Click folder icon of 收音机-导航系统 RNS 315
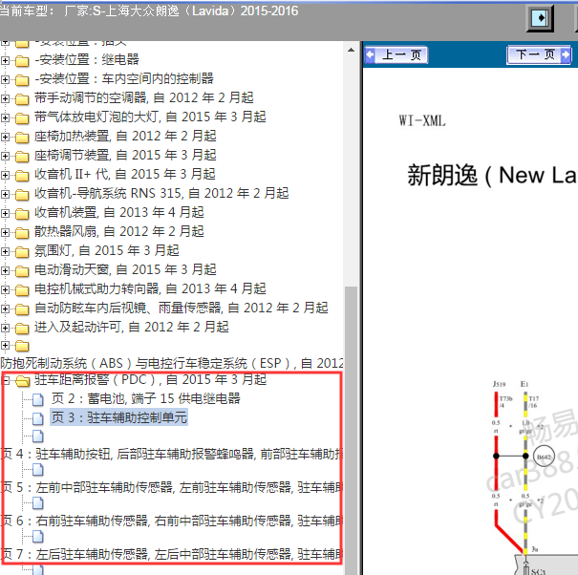Screen dimensions: 578x575 point(22,195)
